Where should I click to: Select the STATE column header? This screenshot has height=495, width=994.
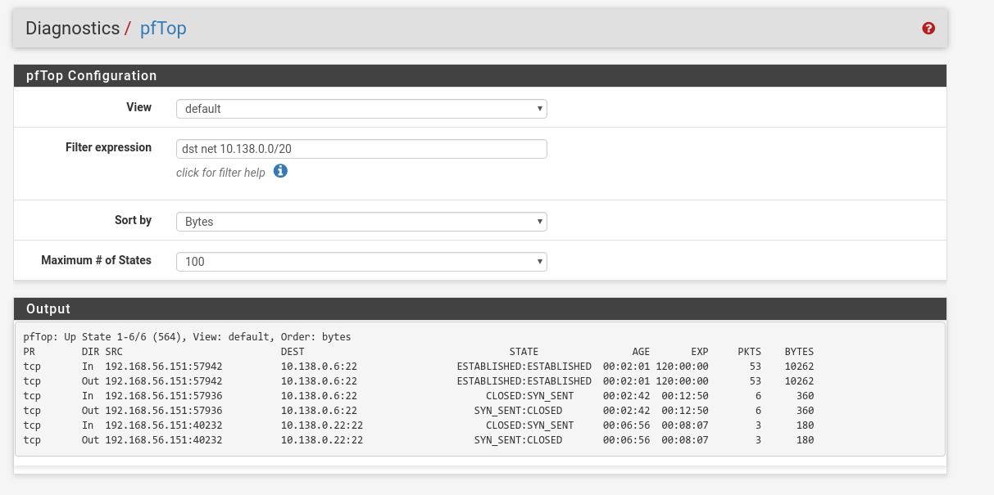coord(524,352)
